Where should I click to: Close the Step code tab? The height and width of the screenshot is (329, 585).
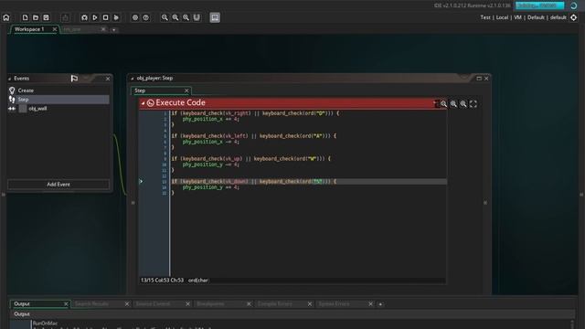click(x=186, y=90)
